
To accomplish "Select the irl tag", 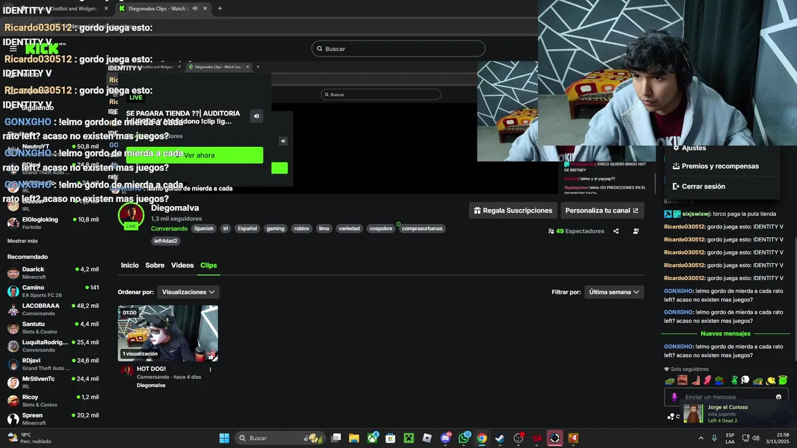I will pyautogui.click(x=225, y=228).
